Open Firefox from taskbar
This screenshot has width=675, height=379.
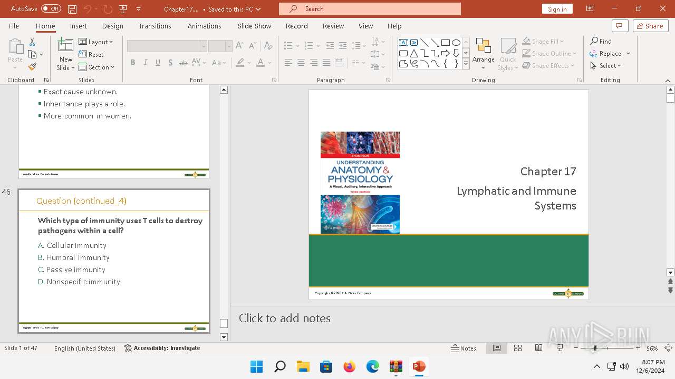350,366
